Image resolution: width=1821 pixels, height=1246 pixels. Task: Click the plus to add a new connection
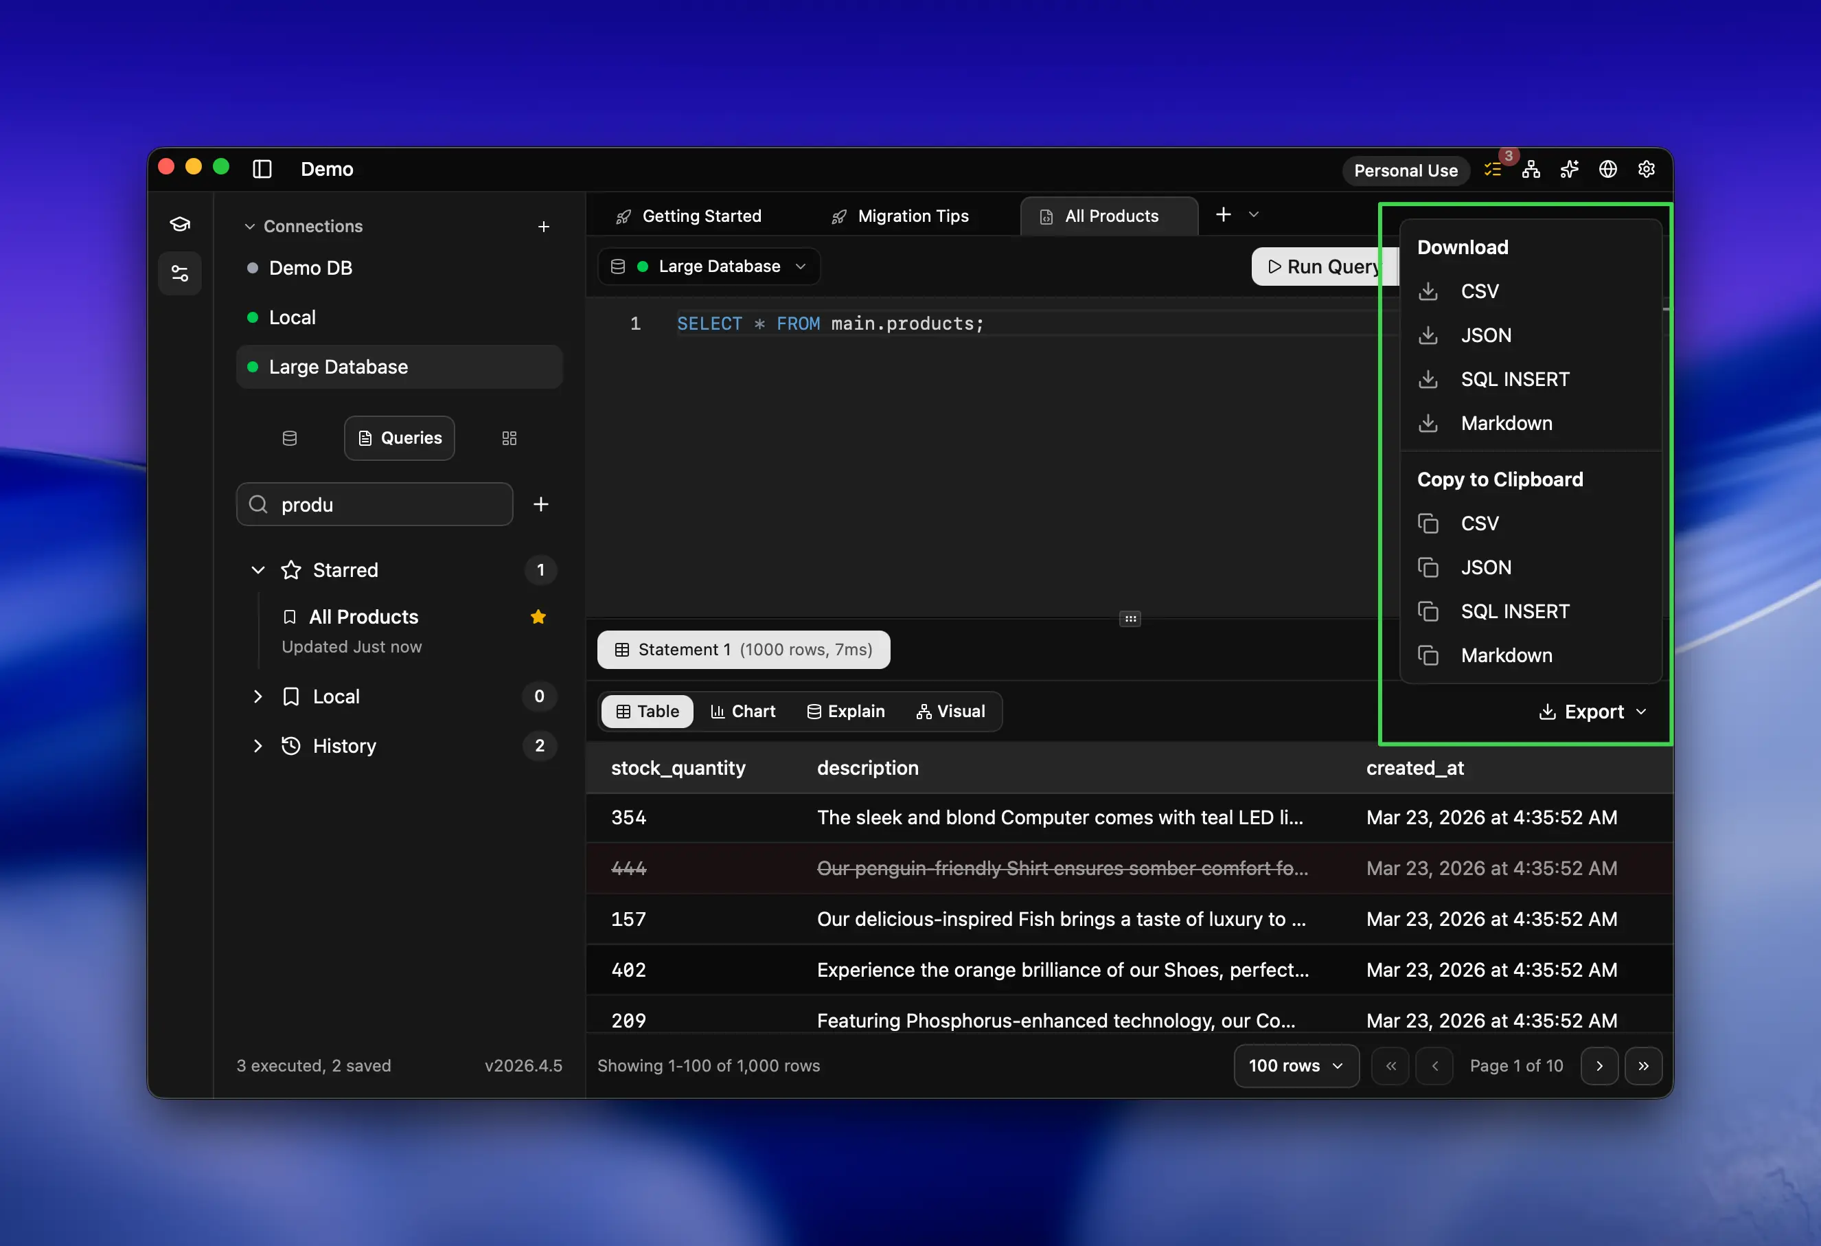[x=544, y=227]
